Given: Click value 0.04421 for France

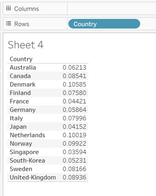Looking at the screenshot, I should [x=75, y=101].
